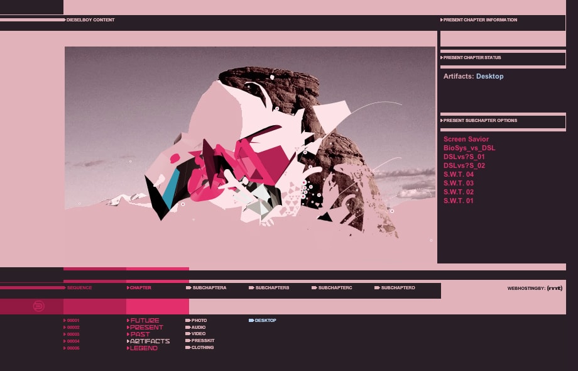Screen dimensions: 578x371
Task: Select the ARTIFACTS chapter
Action: click(148, 341)
